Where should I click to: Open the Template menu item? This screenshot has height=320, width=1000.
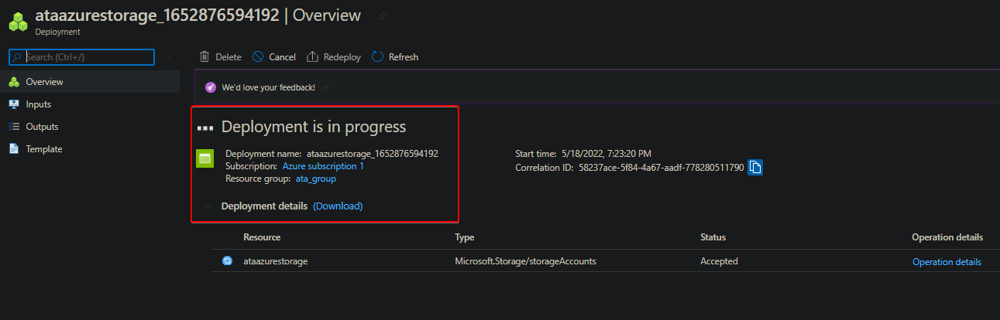tap(90, 149)
